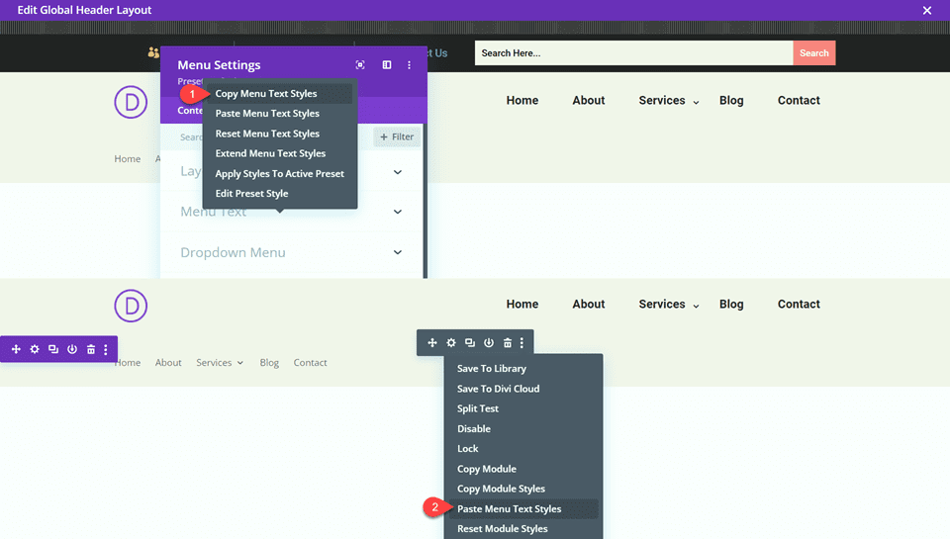Delete module using dark gray toolbar trash icon
Viewport: 950px width, 539px height.
pyautogui.click(x=508, y=343)
